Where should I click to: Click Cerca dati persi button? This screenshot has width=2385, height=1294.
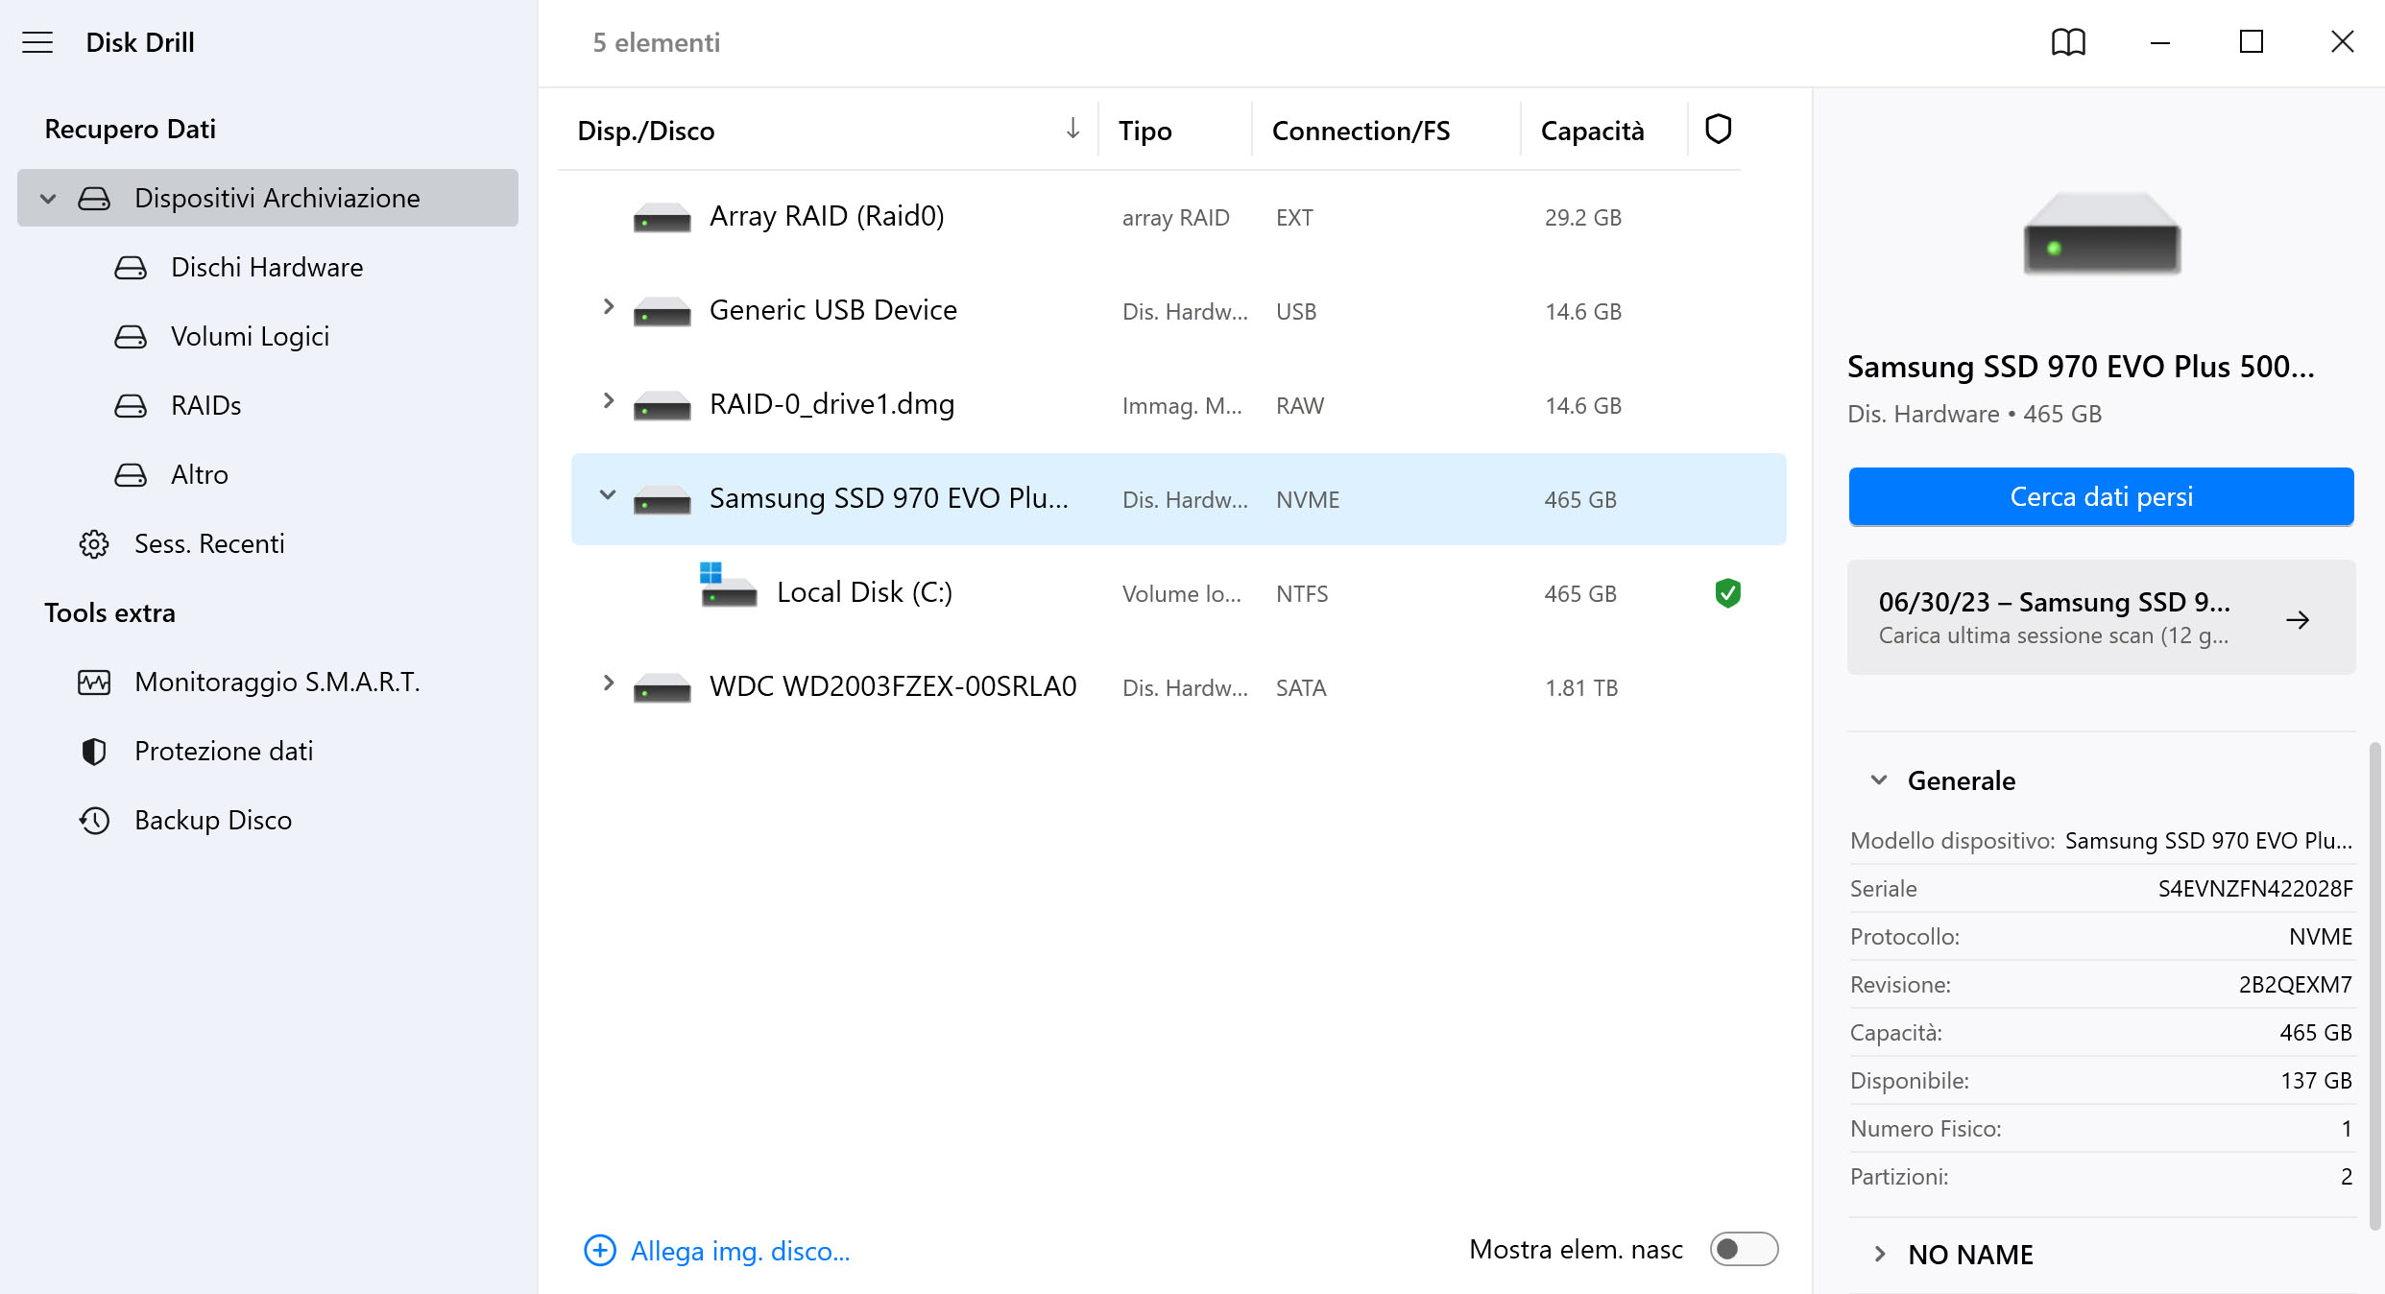(2101, 496)
